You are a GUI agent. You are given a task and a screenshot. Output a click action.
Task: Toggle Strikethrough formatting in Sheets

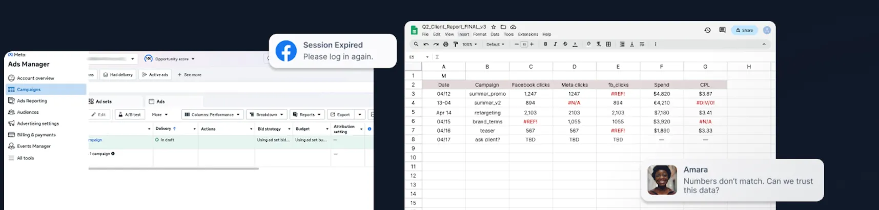pos(565,45)
